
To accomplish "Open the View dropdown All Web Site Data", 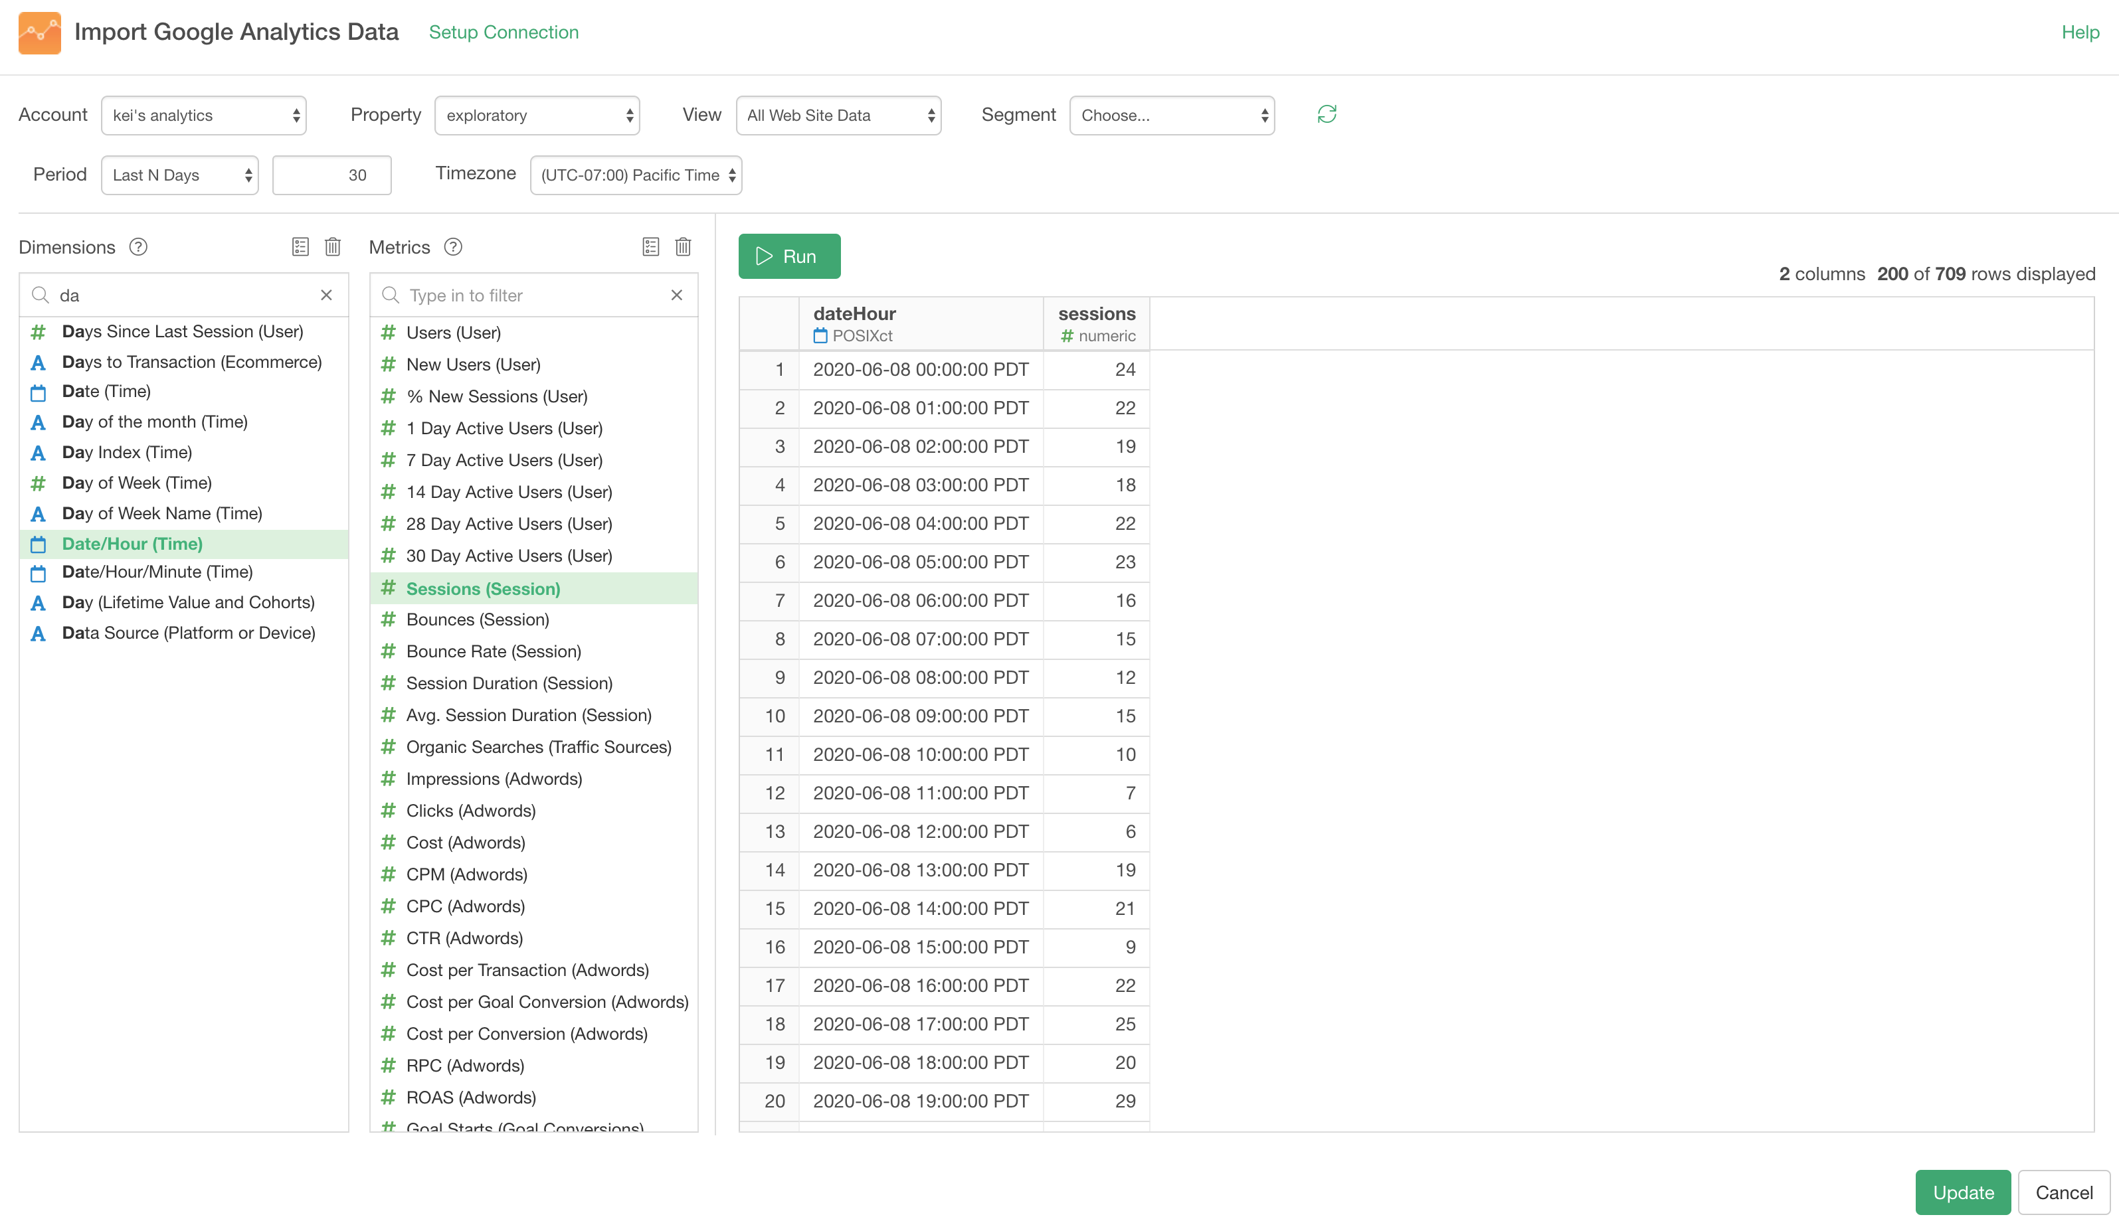I will [838, 115].
